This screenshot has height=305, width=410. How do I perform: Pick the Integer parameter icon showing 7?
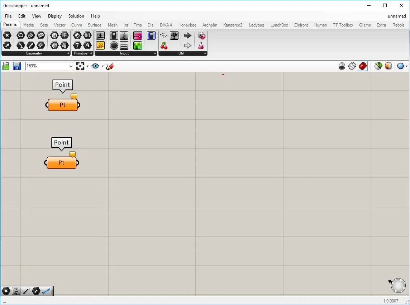click(x=77, y=46)
